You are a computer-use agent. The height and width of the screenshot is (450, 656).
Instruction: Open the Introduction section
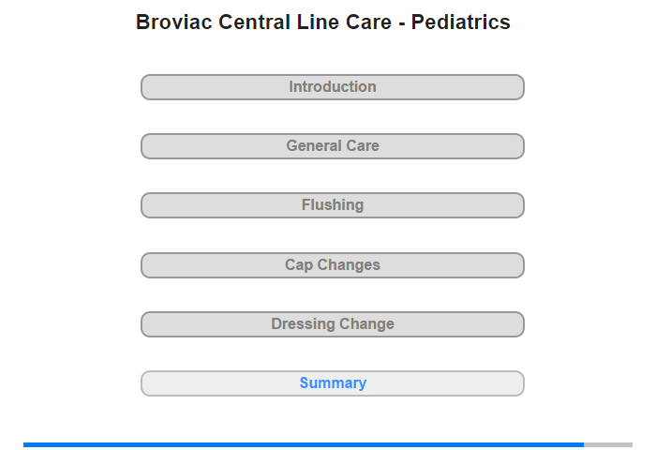[332, 87]
